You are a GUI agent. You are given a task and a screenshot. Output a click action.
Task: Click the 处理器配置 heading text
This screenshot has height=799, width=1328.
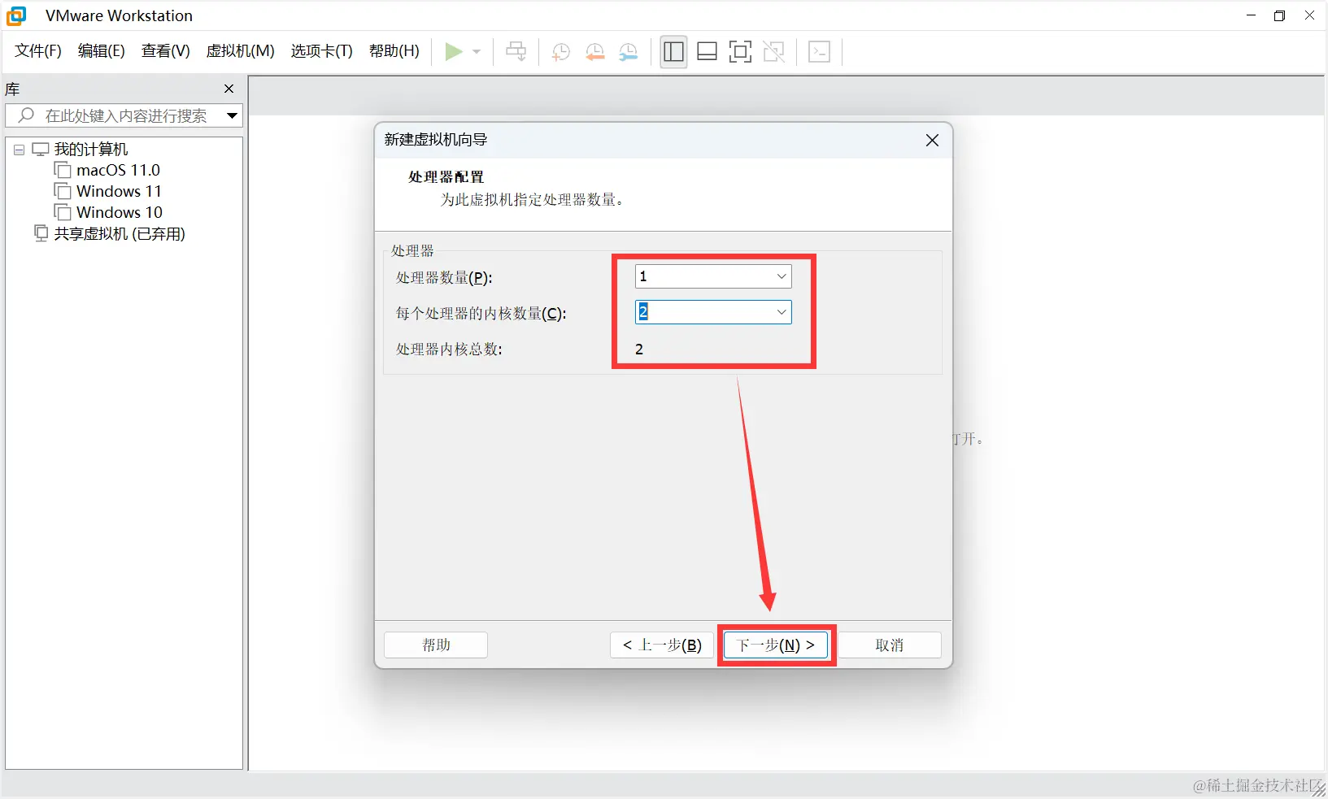pos(446,177)
